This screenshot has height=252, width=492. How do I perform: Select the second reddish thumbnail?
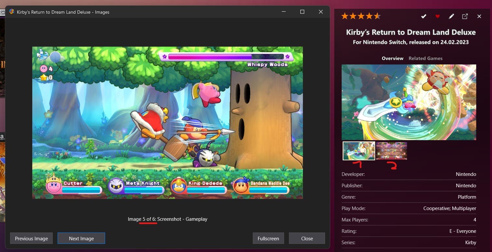[x=391, y=151]
